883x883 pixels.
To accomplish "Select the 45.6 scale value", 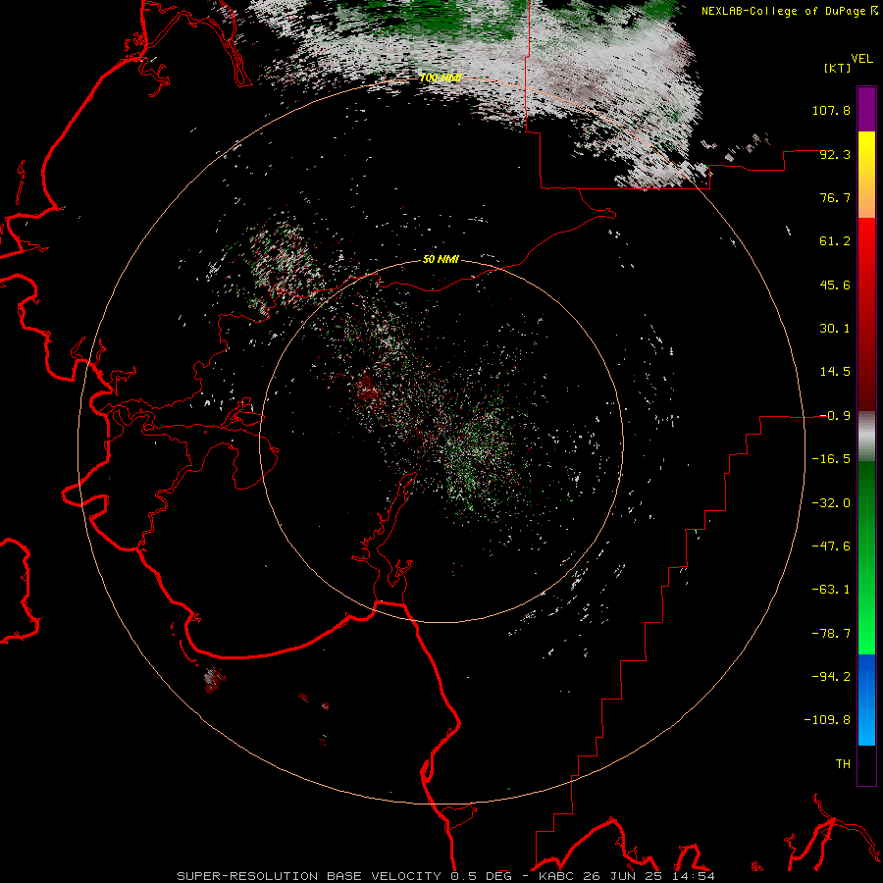I will pyautogui.click(x=835, y=285).
